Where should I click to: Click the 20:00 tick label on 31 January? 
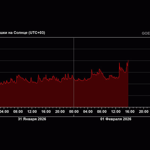60,111
